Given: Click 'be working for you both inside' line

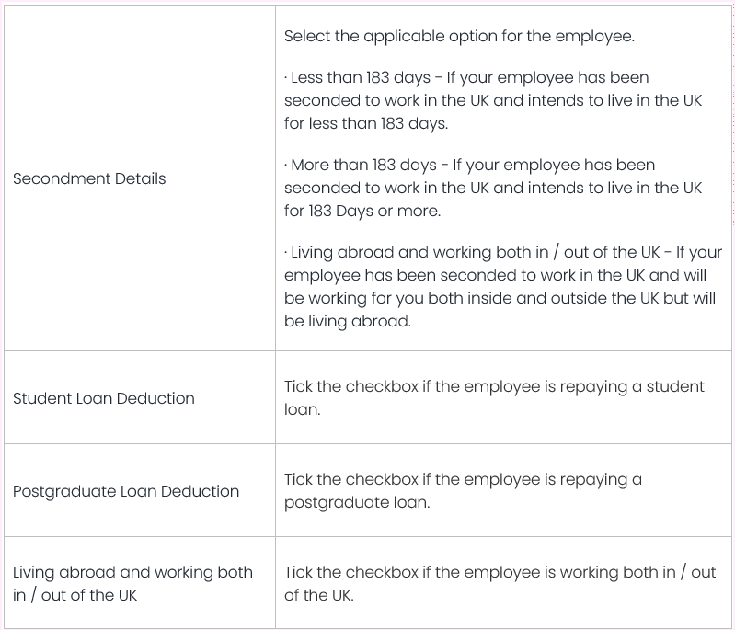Looking at the screenshot, I should point(500,298).
